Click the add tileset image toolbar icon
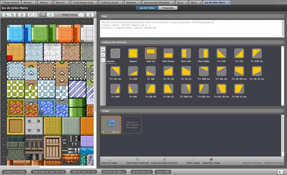 point(6,15)
